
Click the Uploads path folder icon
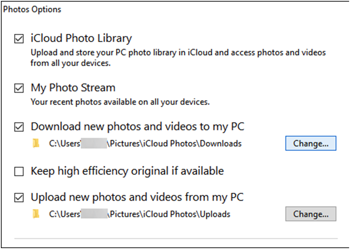pos(36,214)
